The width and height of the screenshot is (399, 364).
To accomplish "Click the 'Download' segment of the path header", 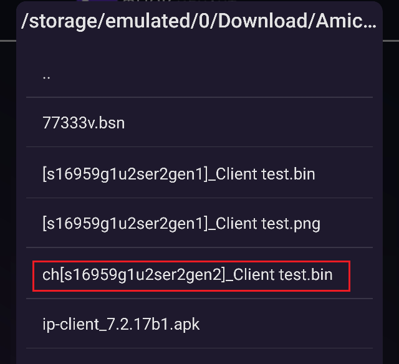I will point(262,21).
